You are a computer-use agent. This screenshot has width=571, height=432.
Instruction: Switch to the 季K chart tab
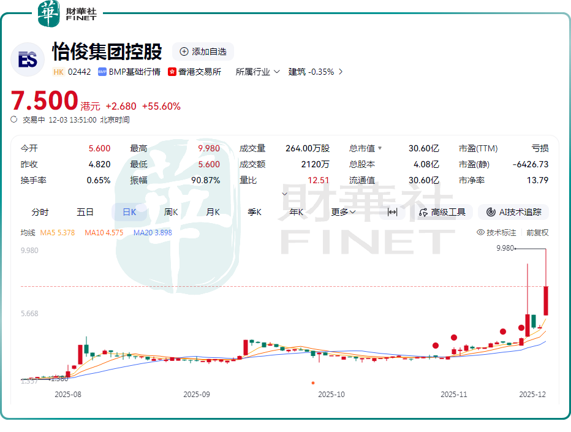coord(254,212)
